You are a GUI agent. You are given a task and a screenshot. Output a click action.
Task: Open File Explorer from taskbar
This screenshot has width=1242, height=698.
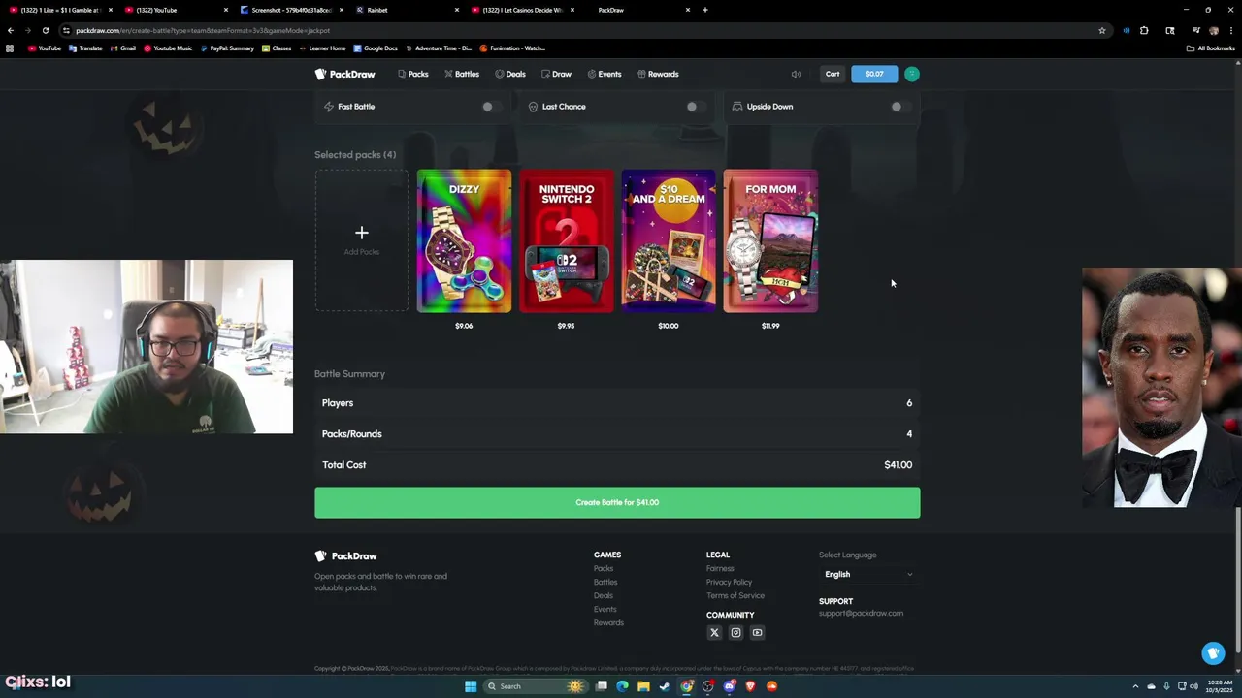(x=643, y=686)
